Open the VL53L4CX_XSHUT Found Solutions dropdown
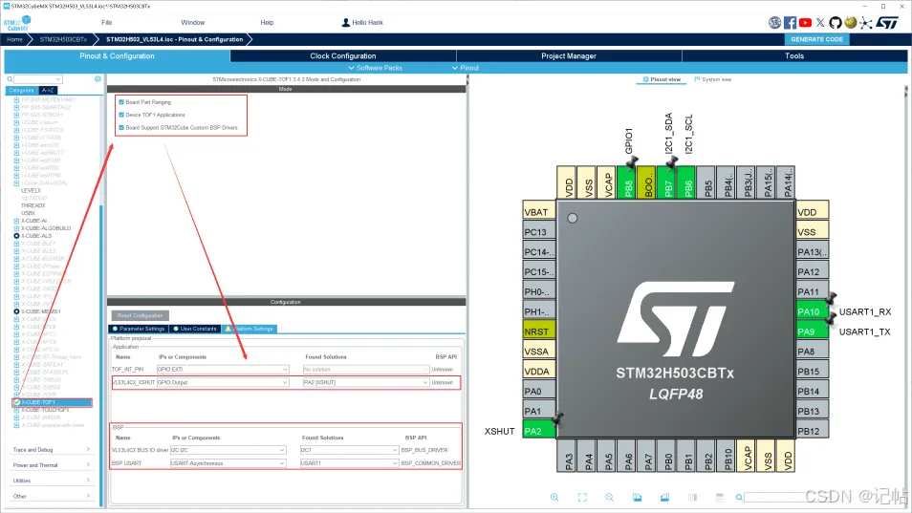912x513 pixels. [364, 382]
